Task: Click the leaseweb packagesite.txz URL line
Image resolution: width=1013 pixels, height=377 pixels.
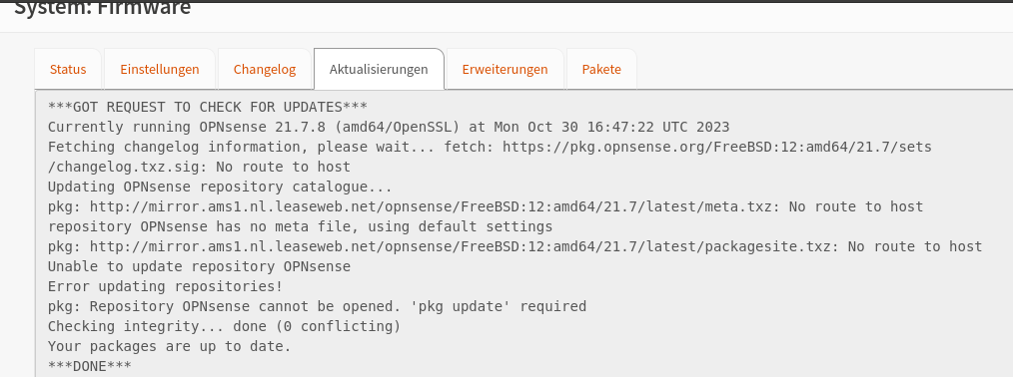Action: (514, 246)
